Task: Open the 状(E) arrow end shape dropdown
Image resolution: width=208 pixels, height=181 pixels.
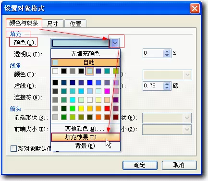Action: pyautogui.click(x=187, y=118)
